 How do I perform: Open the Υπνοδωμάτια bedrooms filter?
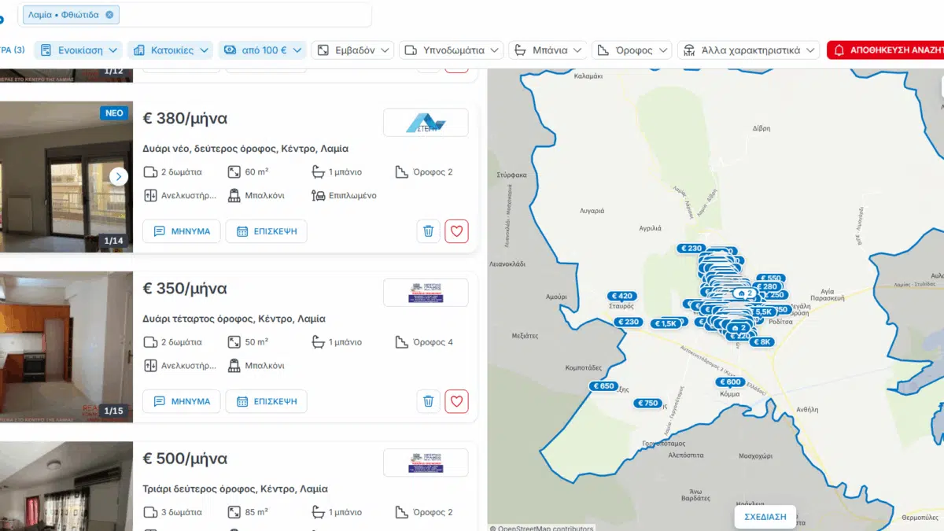(x=451, y=50)
